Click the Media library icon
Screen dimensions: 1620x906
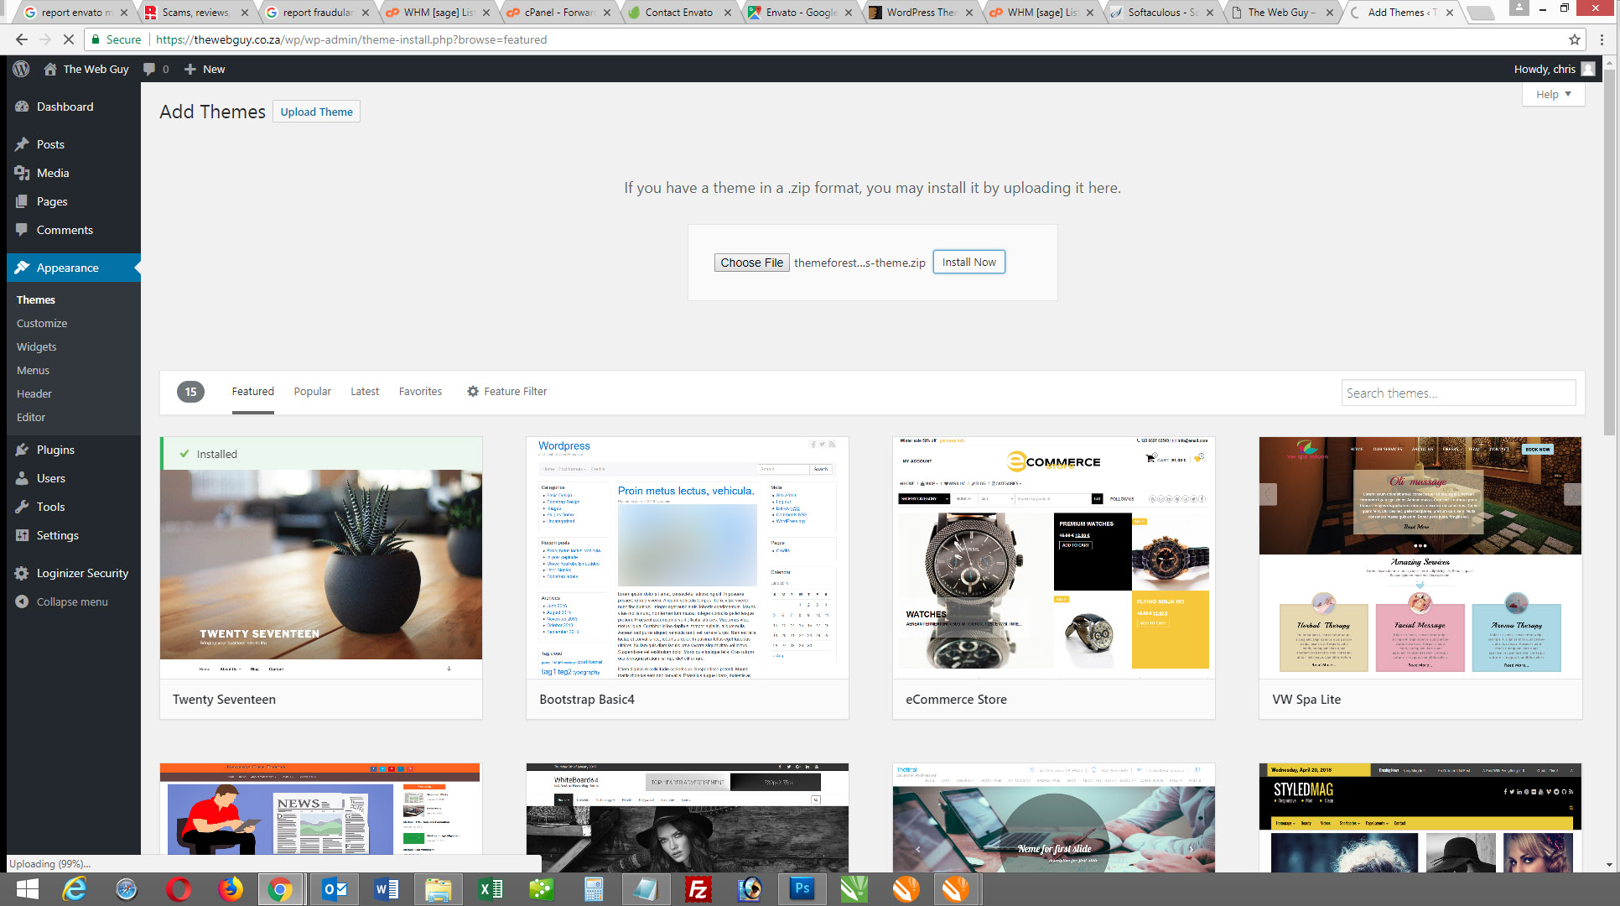point(23,173)
